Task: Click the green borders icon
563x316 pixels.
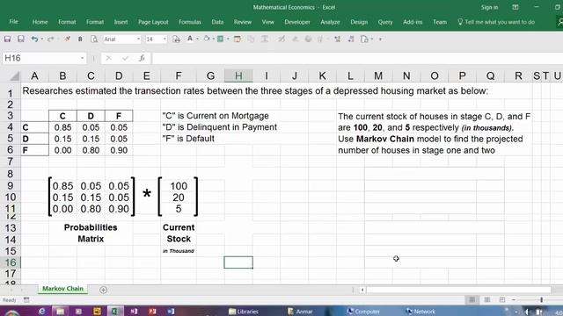Action: coord(221,39)
